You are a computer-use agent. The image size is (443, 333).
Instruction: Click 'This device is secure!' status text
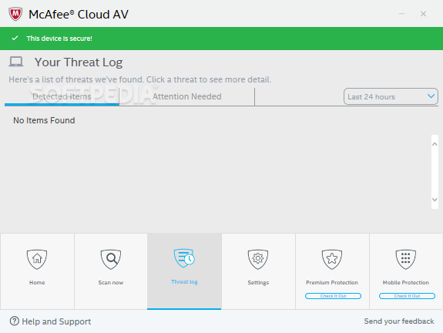pos(59,39)
